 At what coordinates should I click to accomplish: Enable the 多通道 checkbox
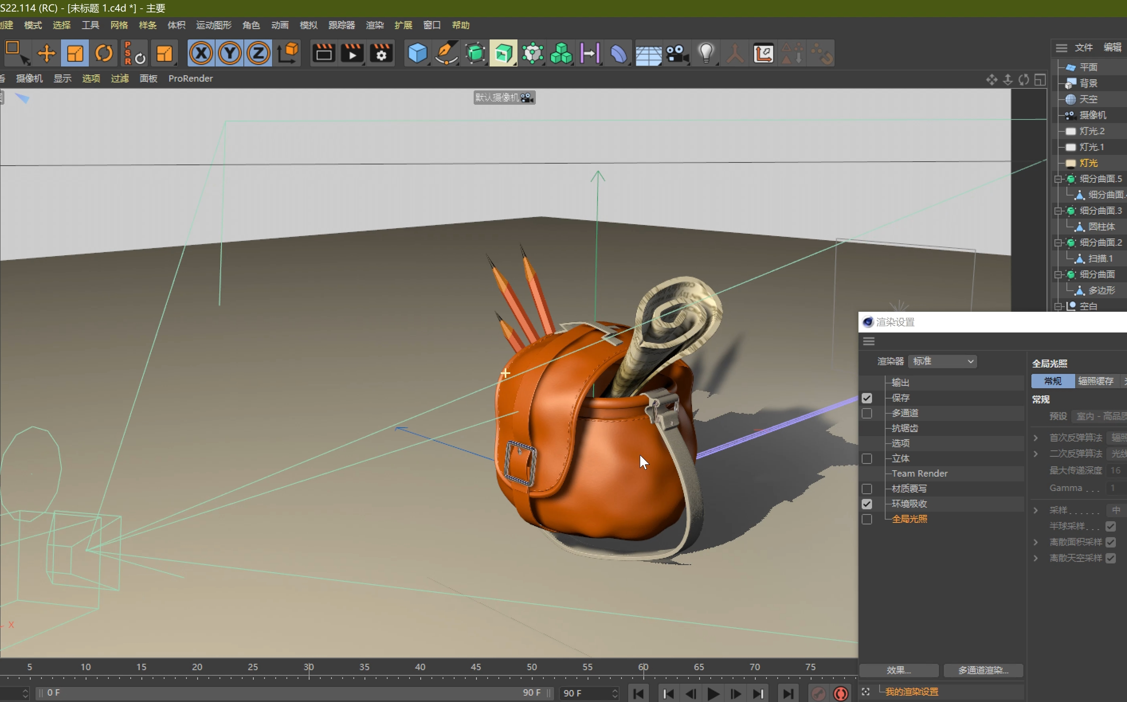[x=866, y=413]
